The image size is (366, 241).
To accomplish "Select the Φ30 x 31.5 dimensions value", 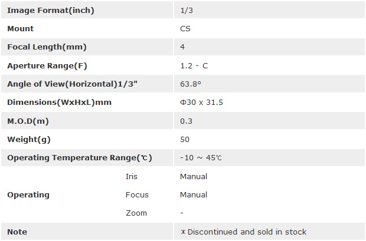I will point(201,103).
